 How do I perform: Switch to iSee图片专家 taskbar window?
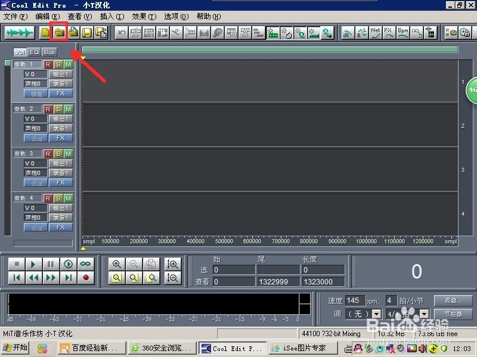point(302,348)
